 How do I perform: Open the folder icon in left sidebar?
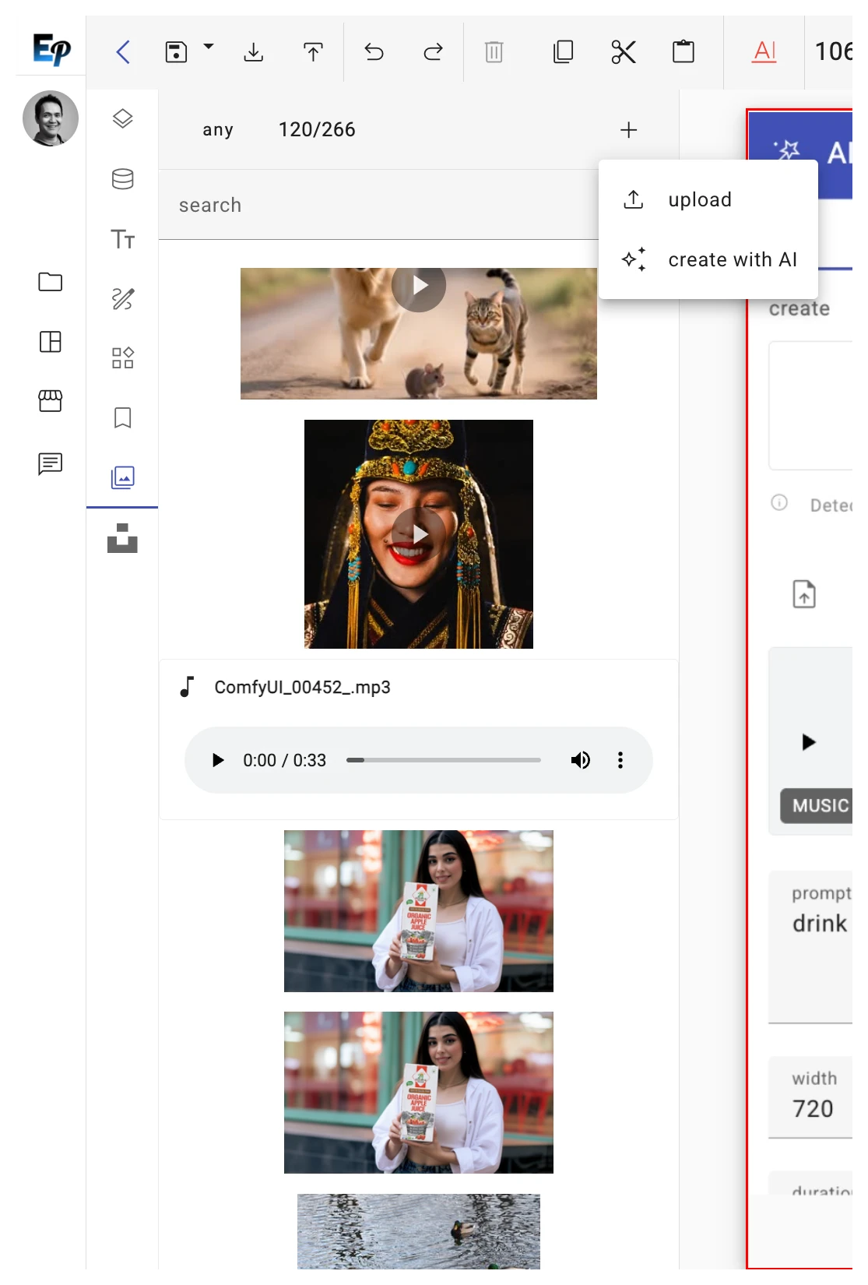pos(51,282)
